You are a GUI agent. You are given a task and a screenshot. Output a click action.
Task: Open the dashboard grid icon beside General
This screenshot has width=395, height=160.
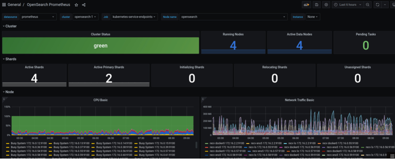click(x=4, y=5)
